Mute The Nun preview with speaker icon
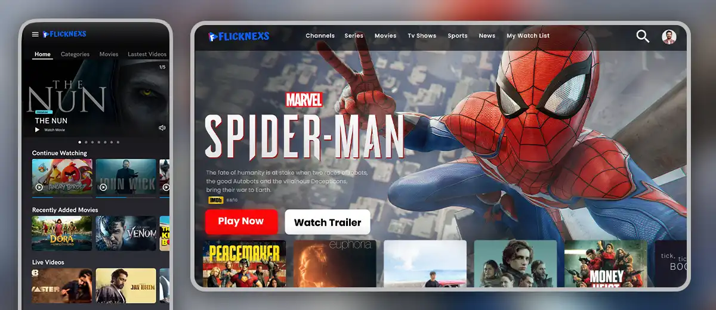Image resolution: width=716 pixels, height=310 pixels. pyautogui.click(x=162, y=128)
